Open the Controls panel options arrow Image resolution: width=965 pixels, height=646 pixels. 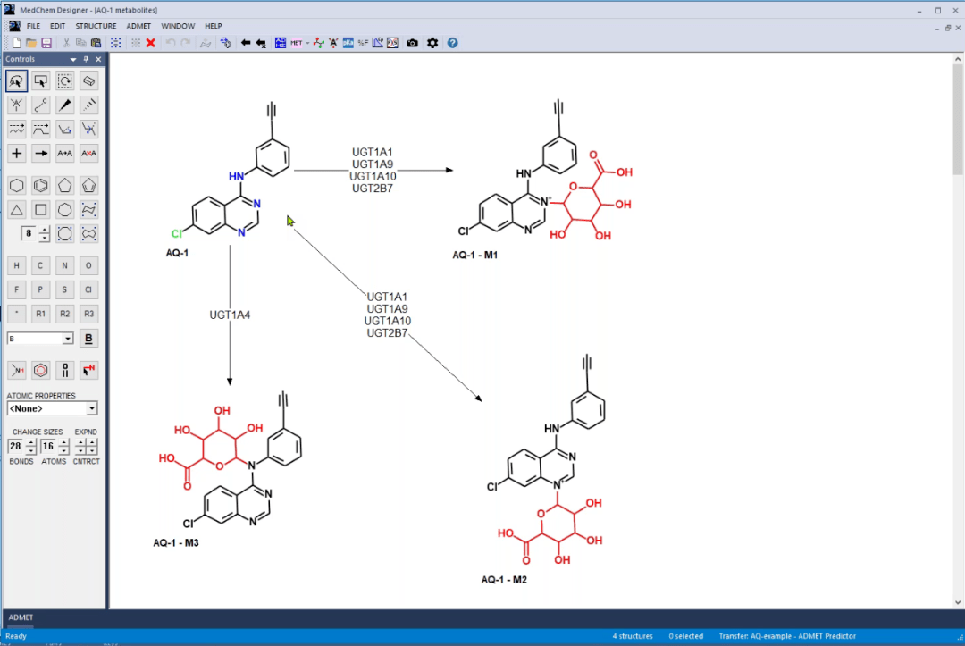73,60
